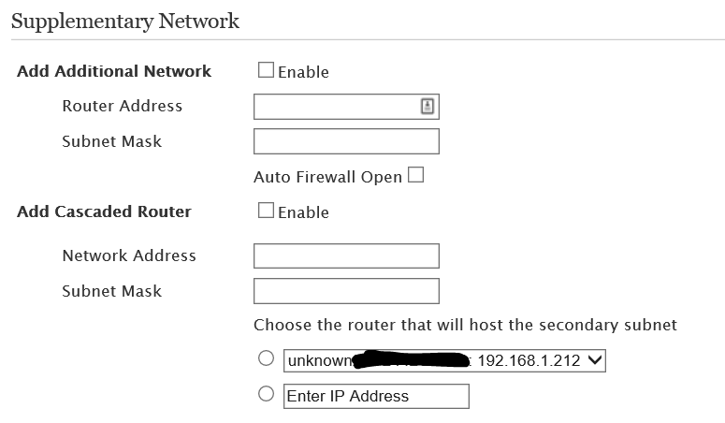Click the Network Address input field
This screenshot has width=725, height=423.
[x=346, y=255]
